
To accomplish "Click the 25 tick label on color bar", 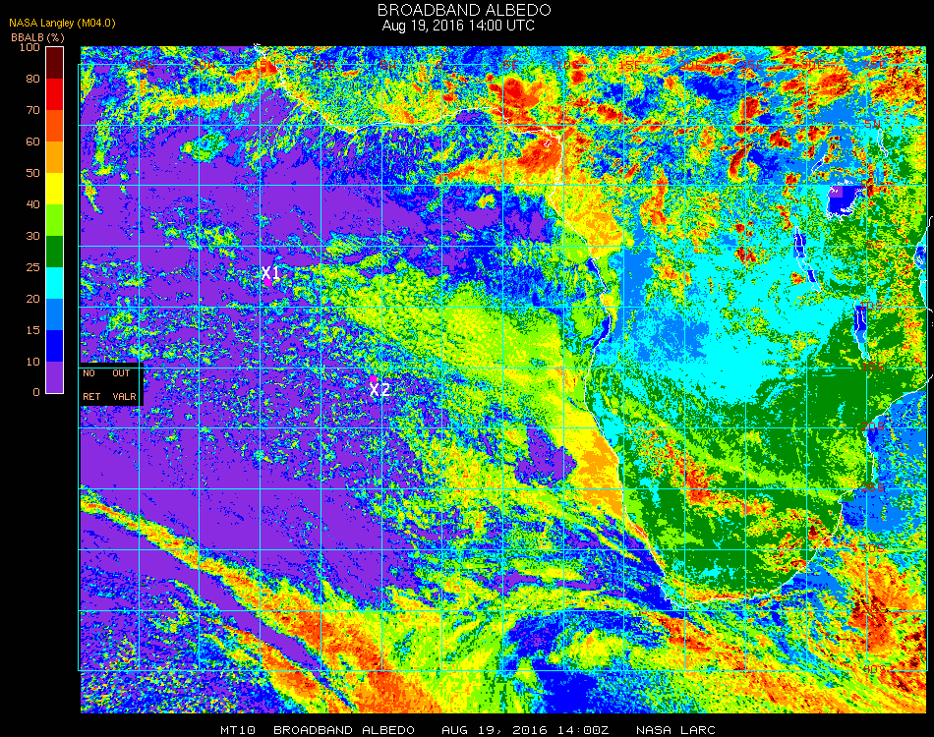I will (x=32, y=267).
